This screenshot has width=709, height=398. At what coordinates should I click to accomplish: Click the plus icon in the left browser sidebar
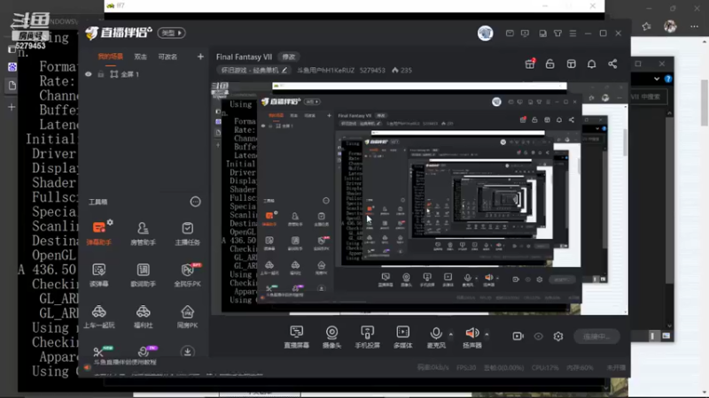(x=12, y=107)
